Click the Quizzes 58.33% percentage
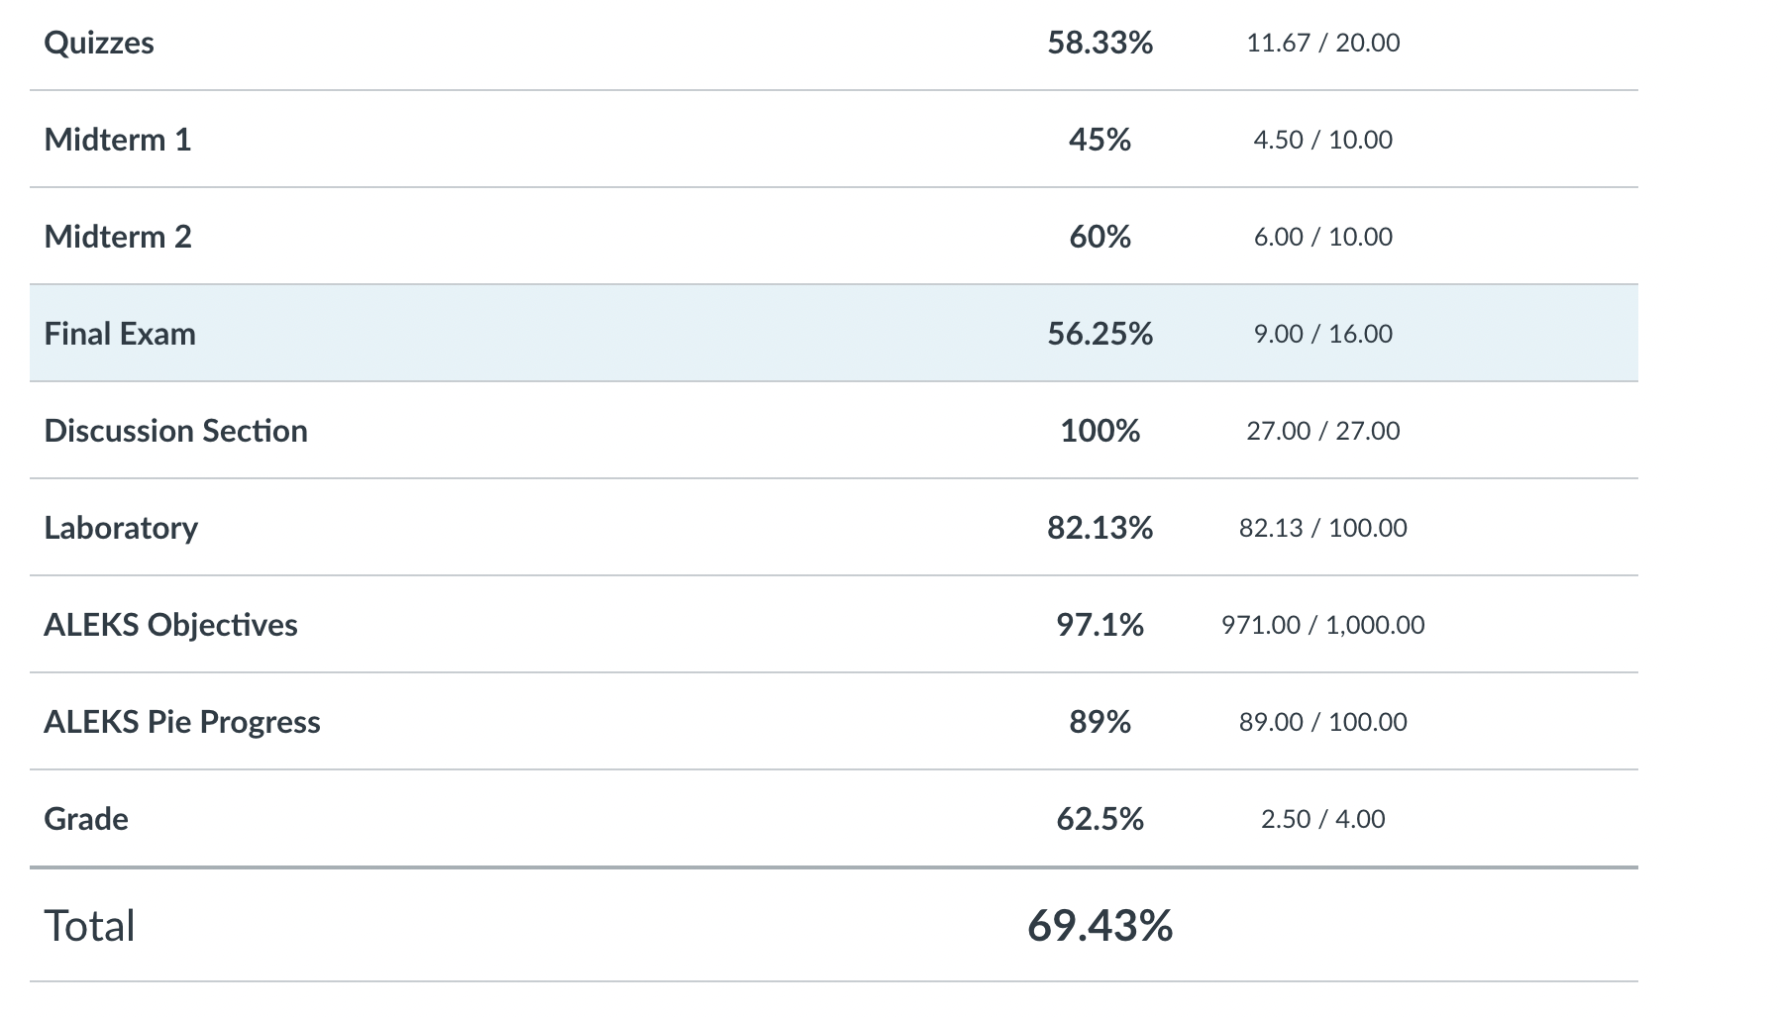This screenshot has width=1781, height=1018. coord(1100,43)
